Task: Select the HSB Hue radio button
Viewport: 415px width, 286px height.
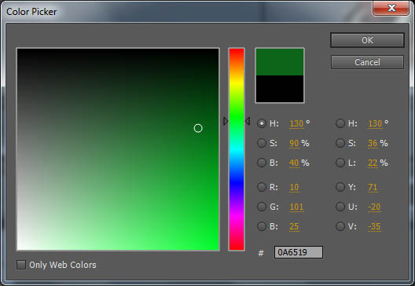Action: tap(262, 123)
